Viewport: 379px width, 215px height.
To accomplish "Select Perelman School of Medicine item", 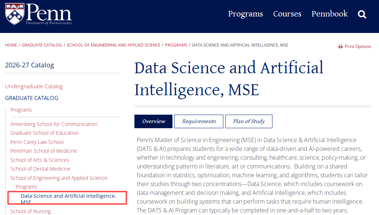I will pos(44,151).
